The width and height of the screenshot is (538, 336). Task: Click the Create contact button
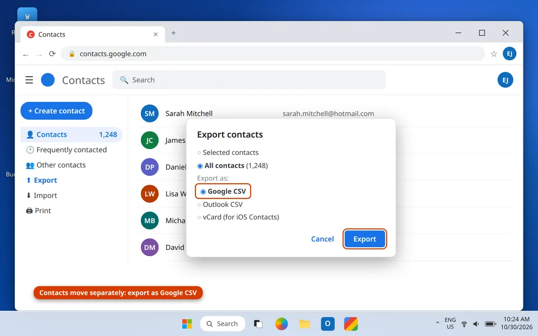coord(56,111)
